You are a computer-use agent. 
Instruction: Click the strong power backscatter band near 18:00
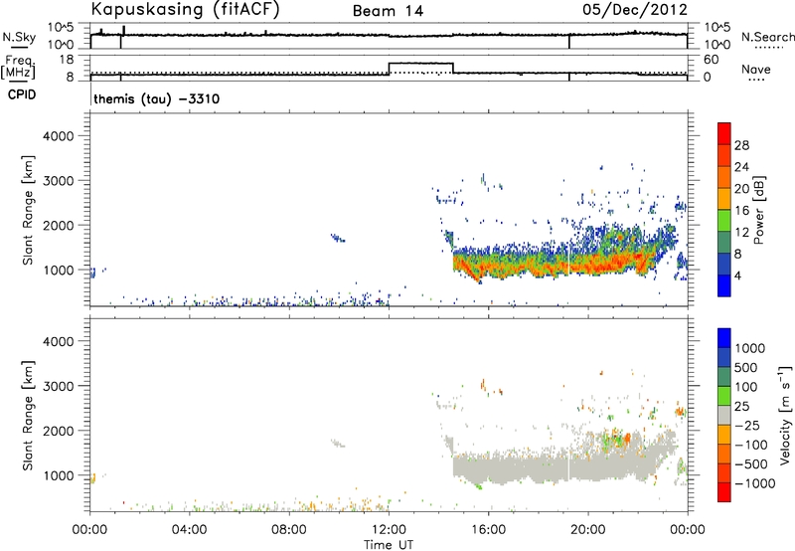[x=538, y=266]
